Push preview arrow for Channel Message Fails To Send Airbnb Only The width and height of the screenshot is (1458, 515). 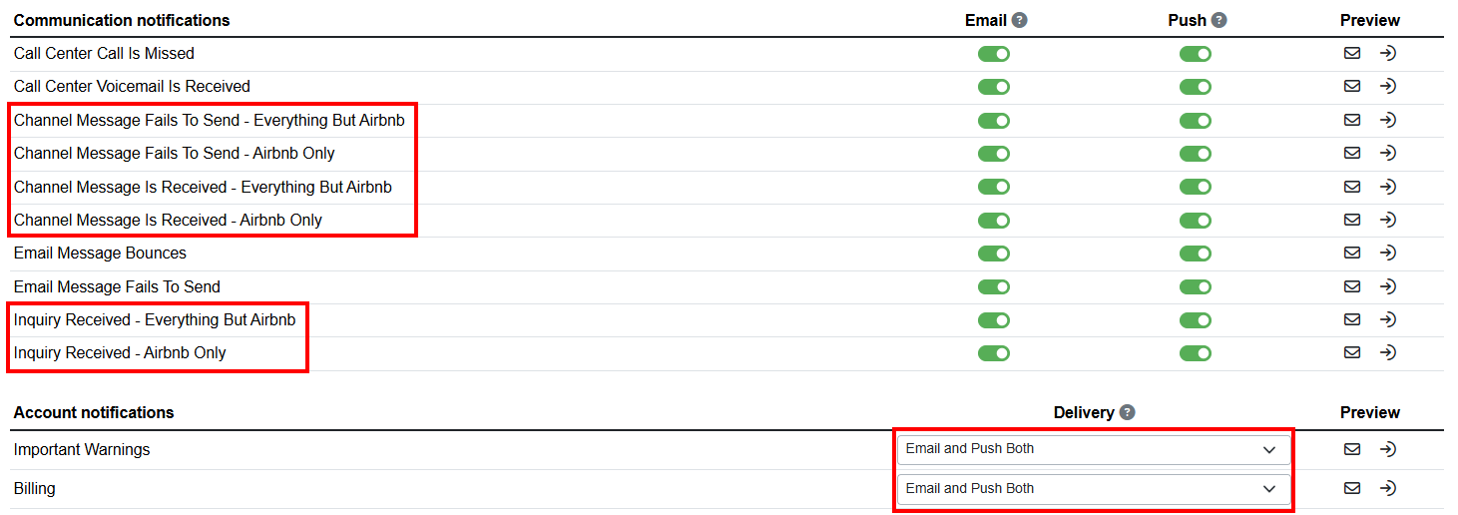click(1387, 154)
